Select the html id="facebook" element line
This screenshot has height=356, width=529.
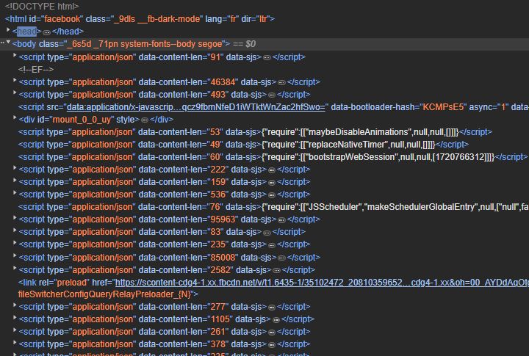(140, 19)
